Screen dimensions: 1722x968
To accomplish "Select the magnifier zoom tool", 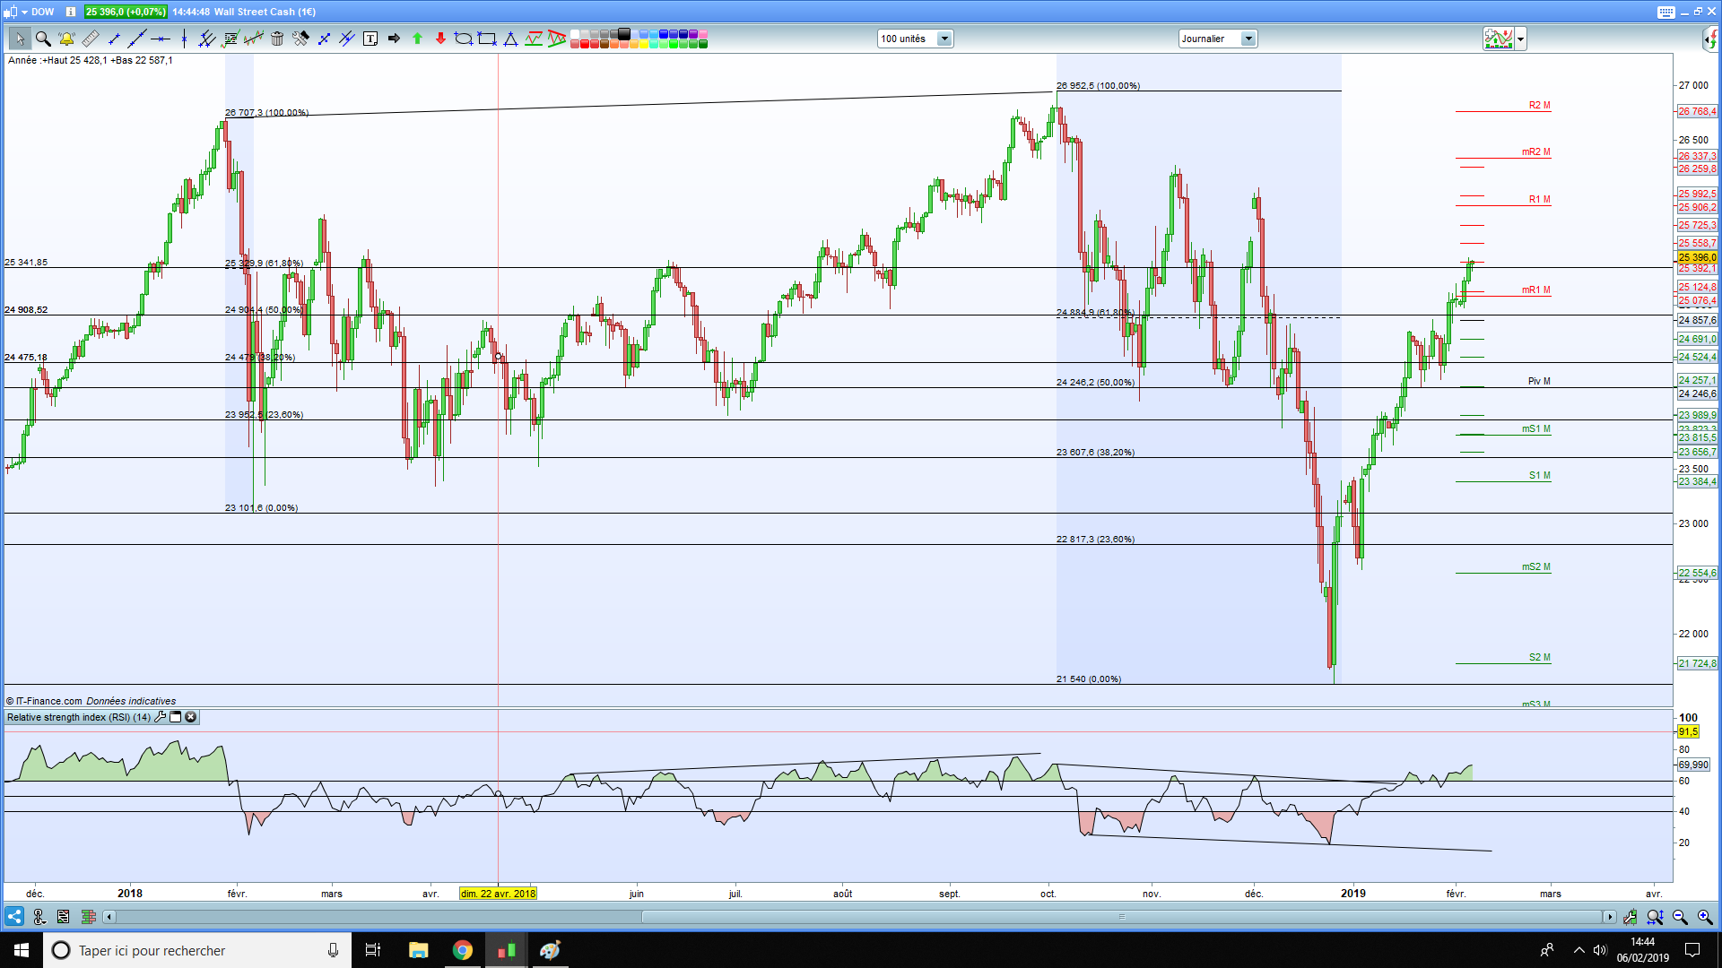I will tap(42, 39).
